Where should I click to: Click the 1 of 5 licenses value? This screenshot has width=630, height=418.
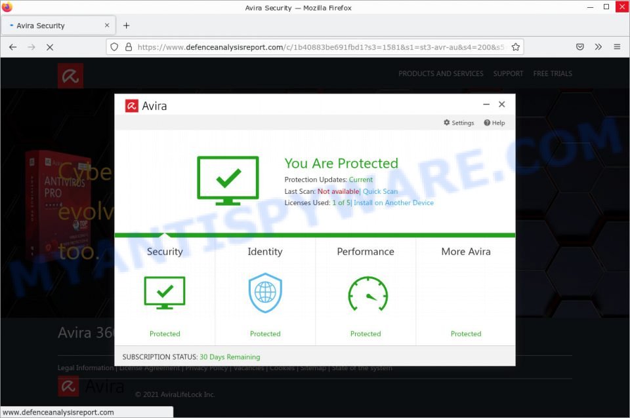[x=341, y=202]
